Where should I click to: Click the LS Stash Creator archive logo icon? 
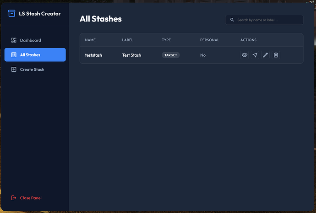tap(12, 13)
